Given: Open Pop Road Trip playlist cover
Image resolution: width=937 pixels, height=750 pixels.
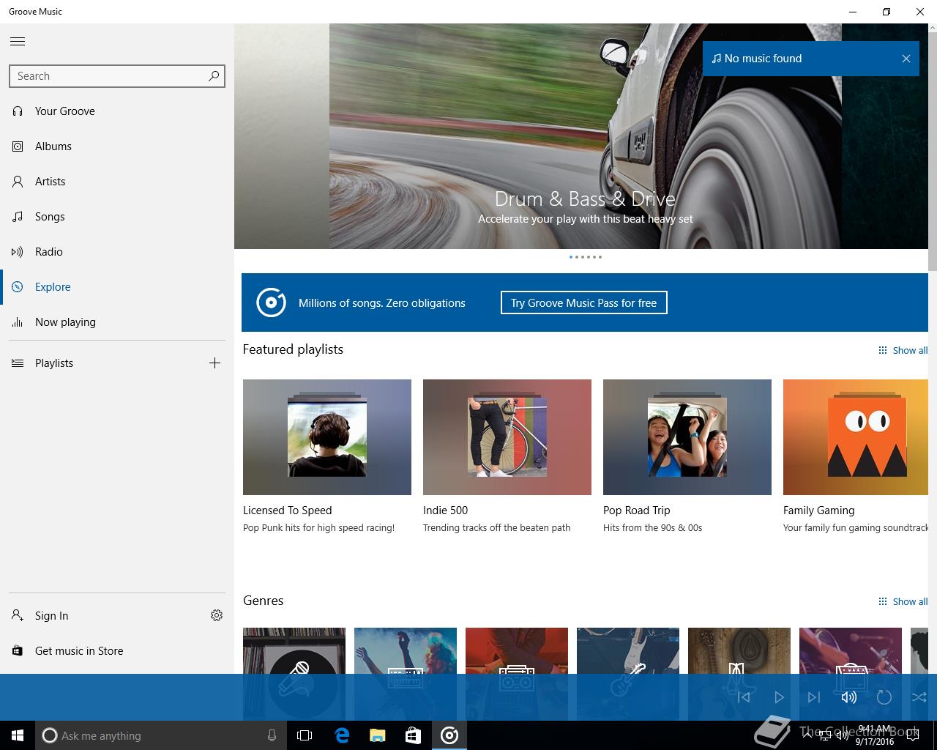Looking at the screenshot, I should pos(687,437).
